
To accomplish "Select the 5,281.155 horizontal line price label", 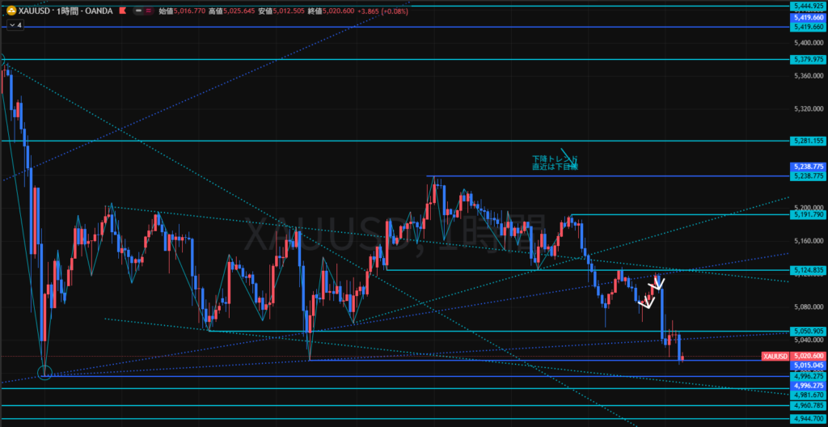I will (808, 141).
